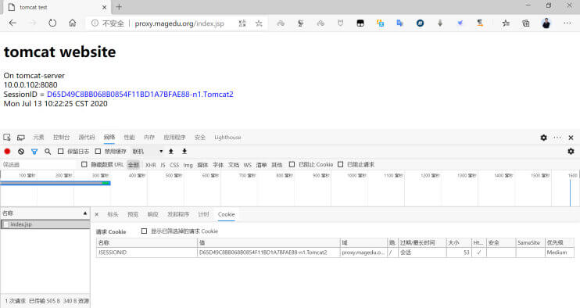580x308 pixels.
Task: Switch to the 控制台 DevTools tab
Action: [62, 137]
